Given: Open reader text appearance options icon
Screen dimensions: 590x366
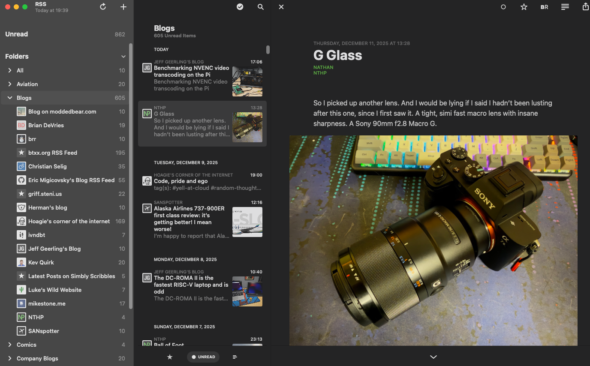Looking at the screenshot, I should click(565, 7).
